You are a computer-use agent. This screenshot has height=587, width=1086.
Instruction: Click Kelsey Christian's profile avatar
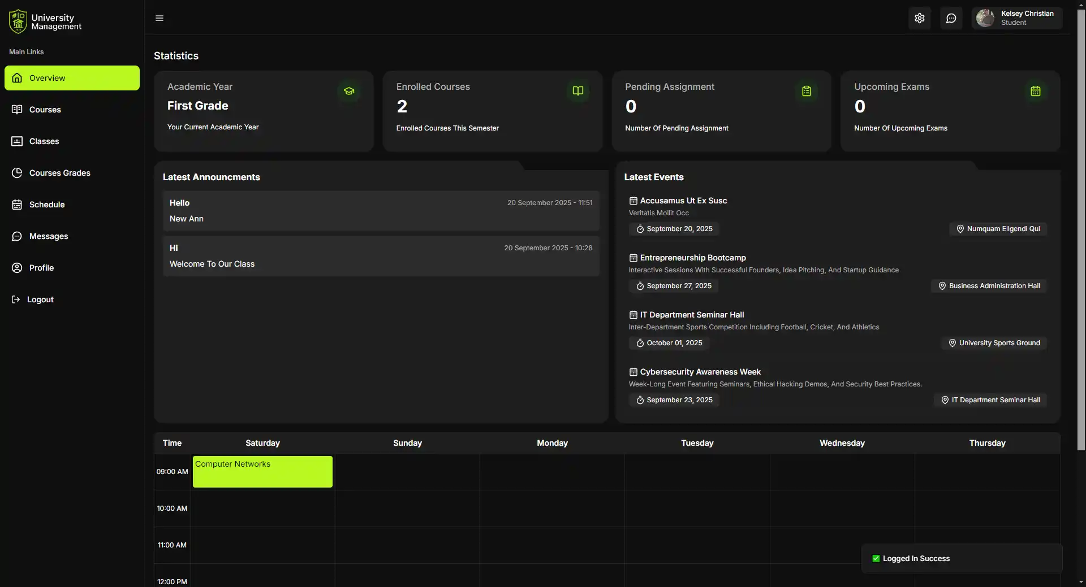[985, 18]
